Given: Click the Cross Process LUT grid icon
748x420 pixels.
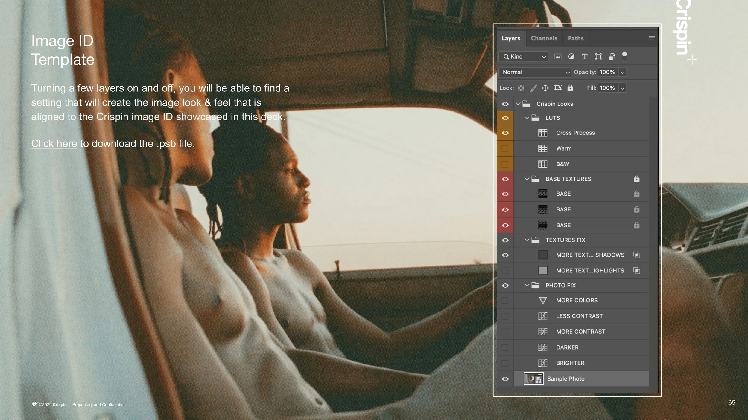Looking at the screenshot, I should (x=543, y=133).
